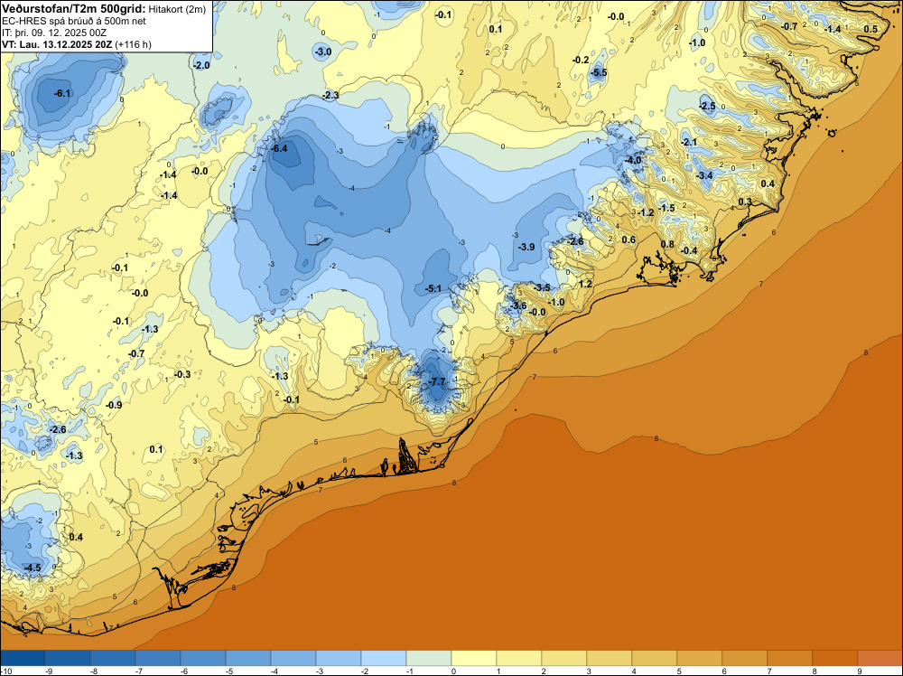Click the 0.5 temperature value
This screenshot has height=676, width=903.
[870, 29]
